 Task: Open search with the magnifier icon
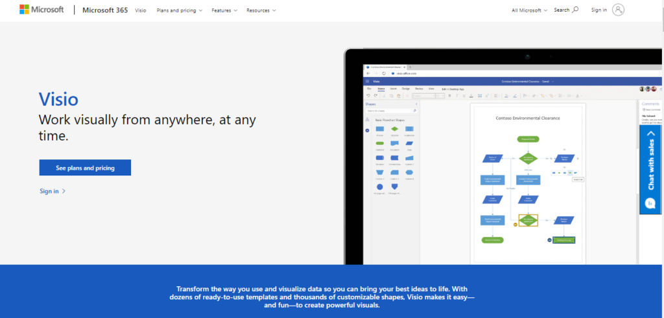pos(575,10)
